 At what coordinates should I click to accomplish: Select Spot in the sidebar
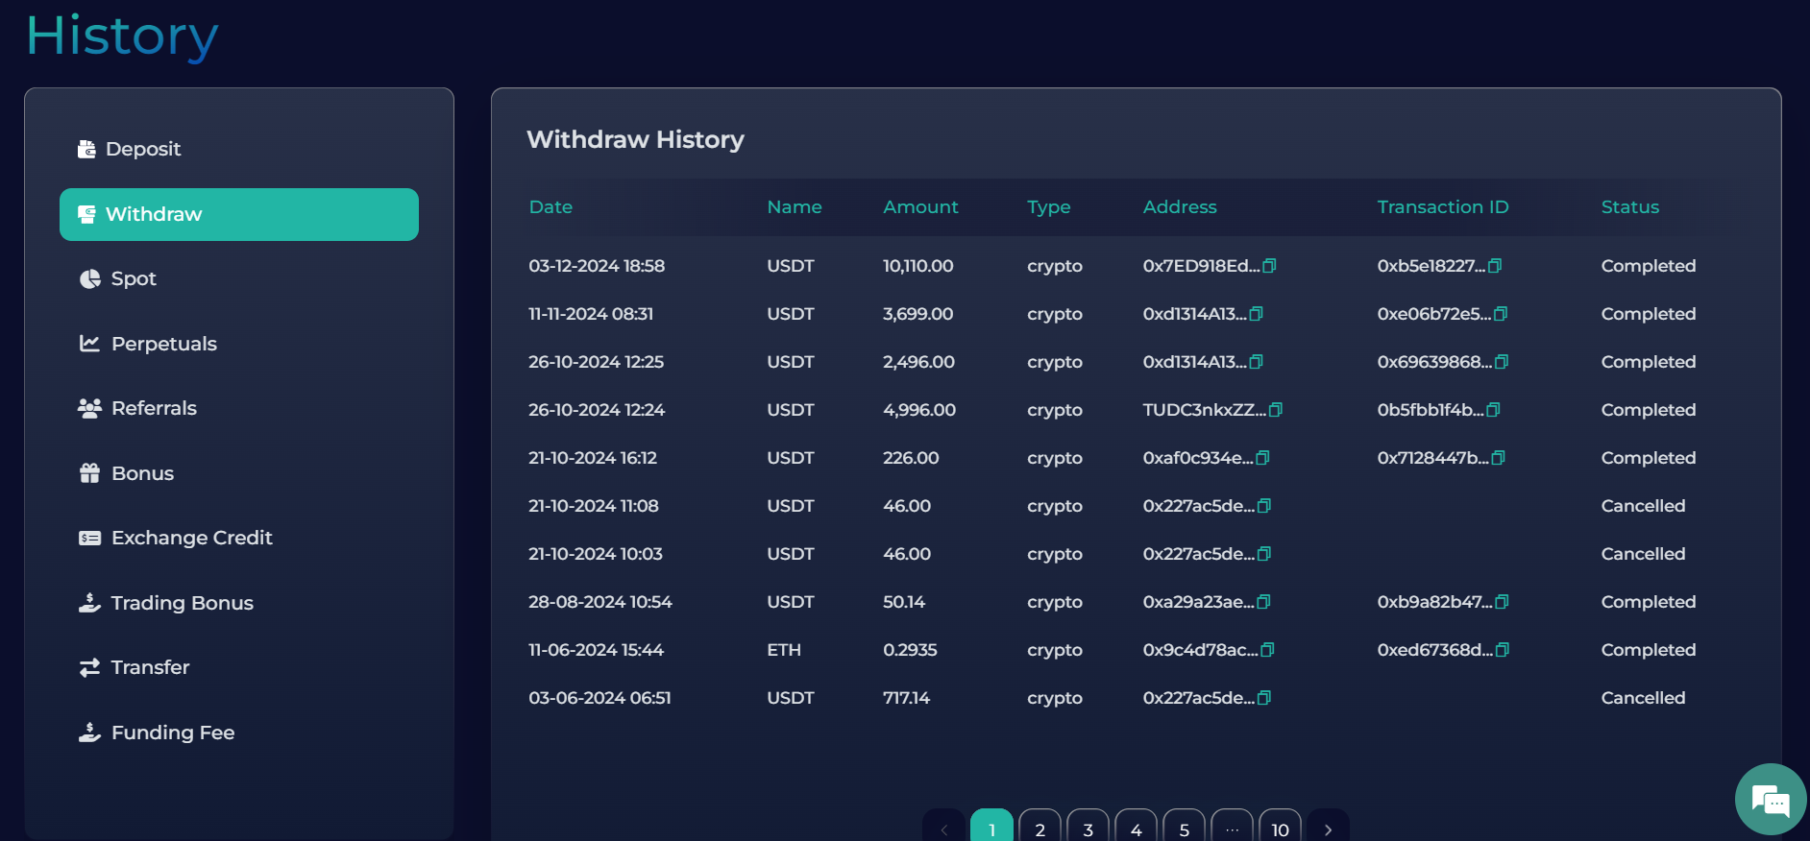click(x=133, y=278)
